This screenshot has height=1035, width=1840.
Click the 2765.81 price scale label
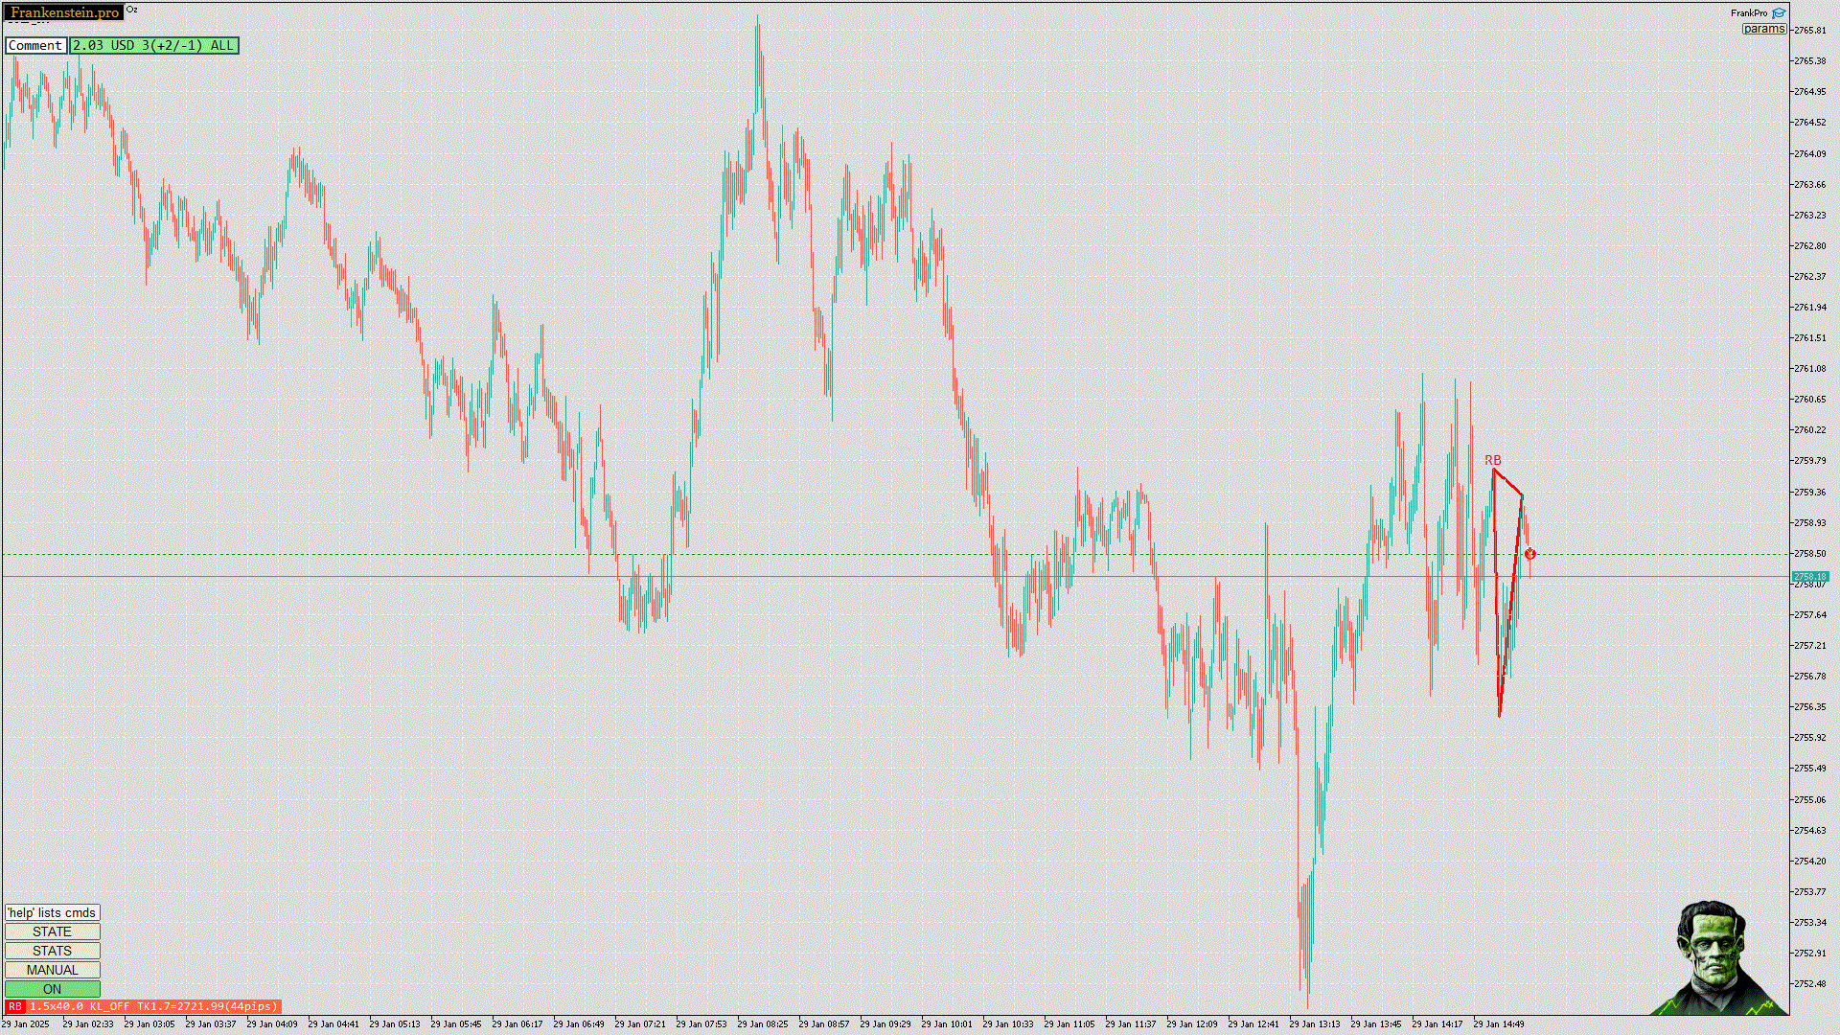click(x=1809, y=30)
